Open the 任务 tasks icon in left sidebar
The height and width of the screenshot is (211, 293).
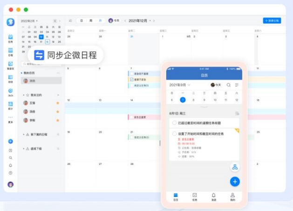click(10, 37)
